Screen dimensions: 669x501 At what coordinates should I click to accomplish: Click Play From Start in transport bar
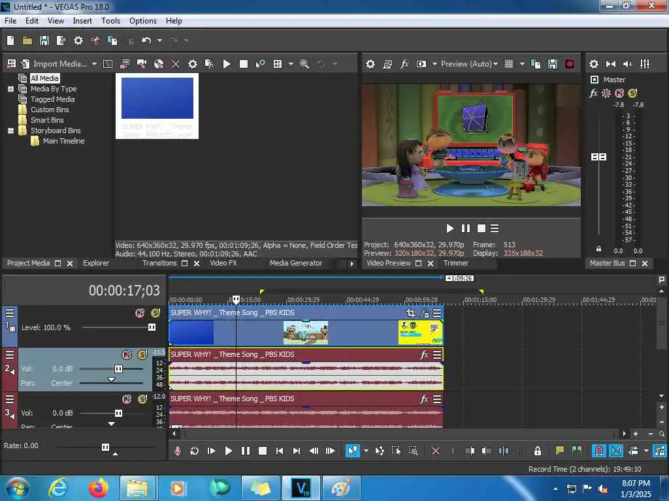[211, 451]
